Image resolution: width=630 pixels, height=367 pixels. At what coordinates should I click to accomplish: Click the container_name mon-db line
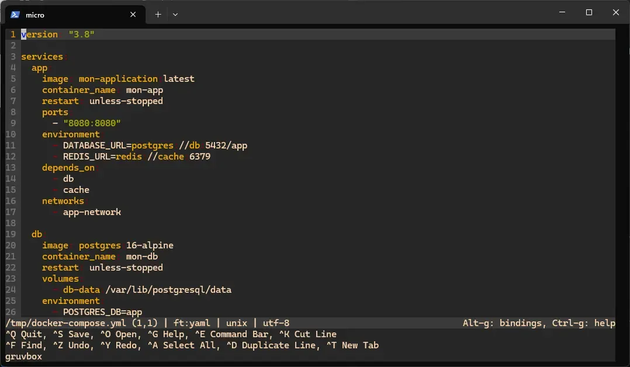point(99,257)
